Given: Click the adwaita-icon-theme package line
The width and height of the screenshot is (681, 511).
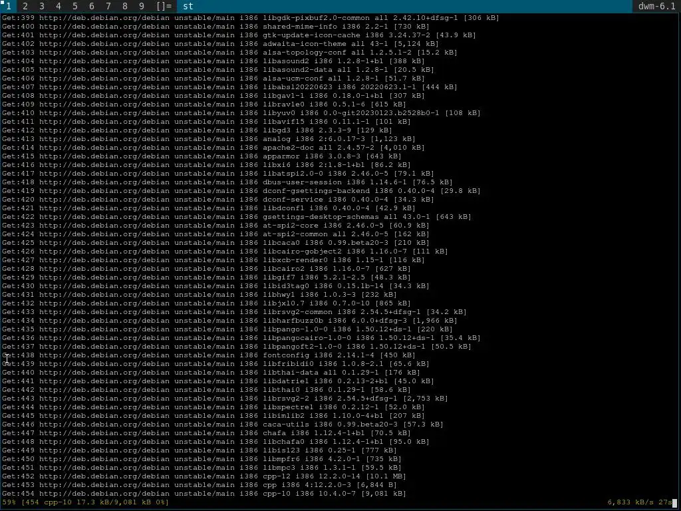Looking at the screenshot, I should [220, 44].
